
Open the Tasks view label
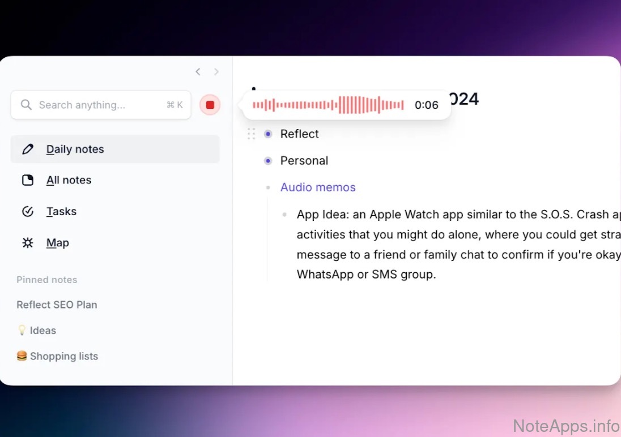coord(61,212)
